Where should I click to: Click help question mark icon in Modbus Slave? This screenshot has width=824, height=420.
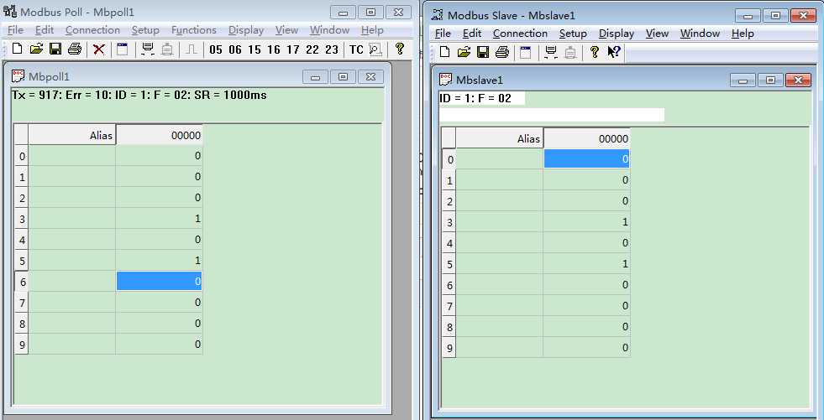point(595,52)
